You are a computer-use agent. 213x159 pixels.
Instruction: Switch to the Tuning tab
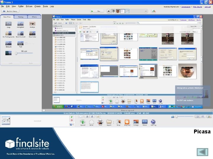click(x=21, y=17)
